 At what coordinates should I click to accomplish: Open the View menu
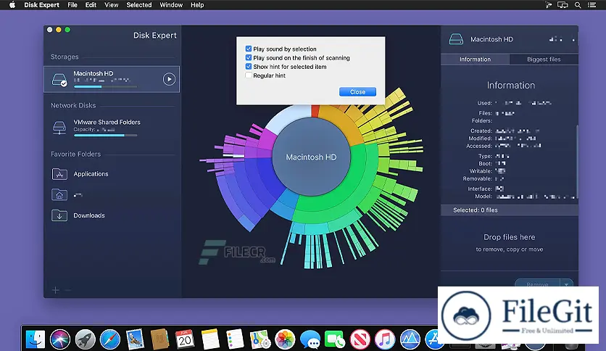[112, 5]
